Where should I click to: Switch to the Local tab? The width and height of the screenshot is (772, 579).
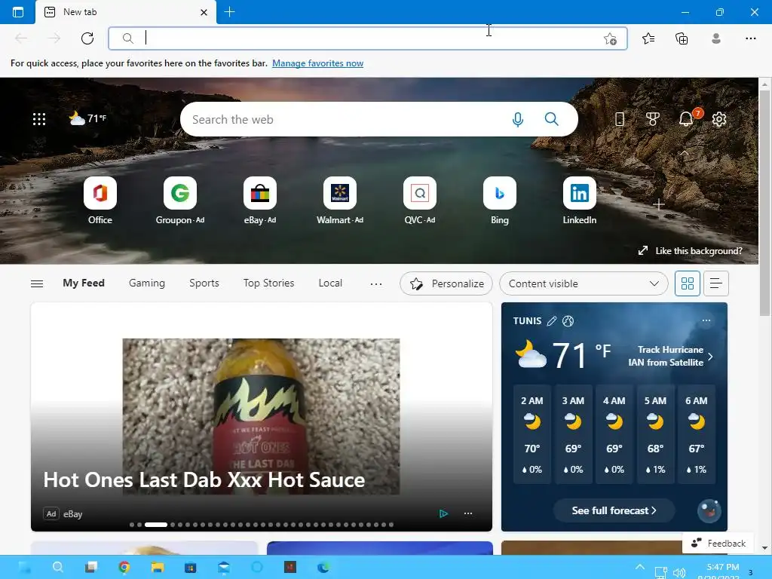pos(330,283)
